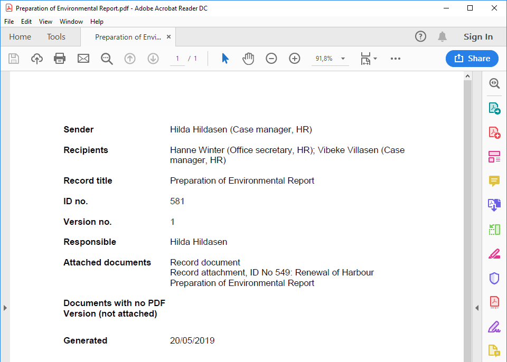Click the page number input field

pos(177,59)
